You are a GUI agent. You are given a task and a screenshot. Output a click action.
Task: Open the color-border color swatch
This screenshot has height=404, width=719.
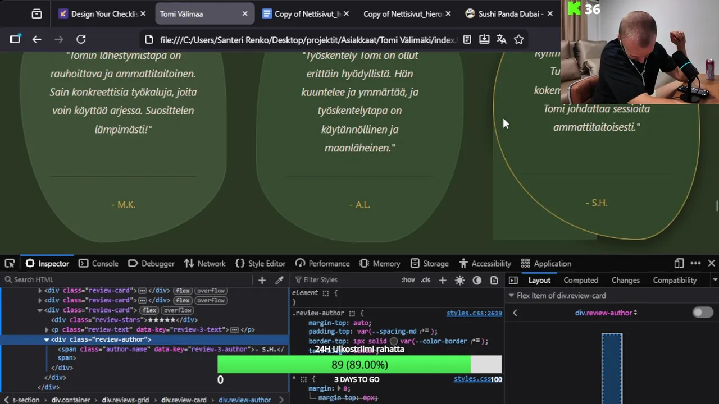pyautogui.click(x=394, y=341)
